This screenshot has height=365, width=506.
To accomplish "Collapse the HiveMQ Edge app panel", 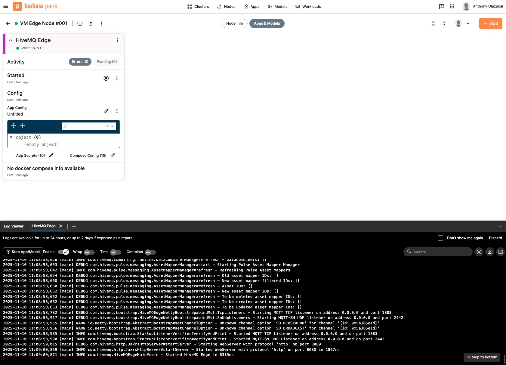I will pyautogui.click(x=11, y=40).
